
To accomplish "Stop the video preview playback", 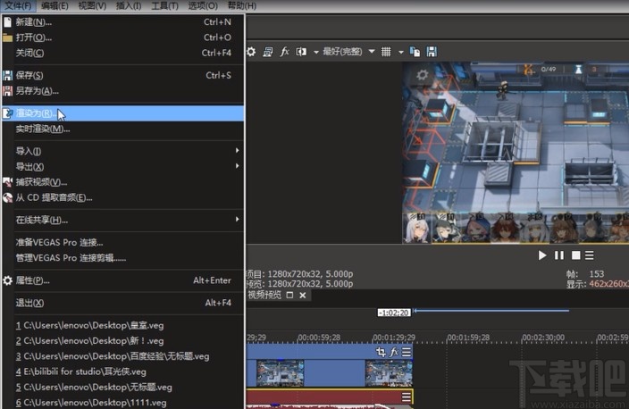I will [x=574, y=255].
